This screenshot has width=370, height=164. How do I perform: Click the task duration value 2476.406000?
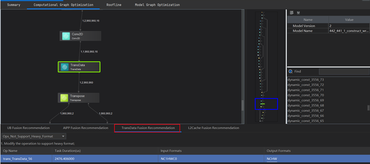[x=65, y=159]
